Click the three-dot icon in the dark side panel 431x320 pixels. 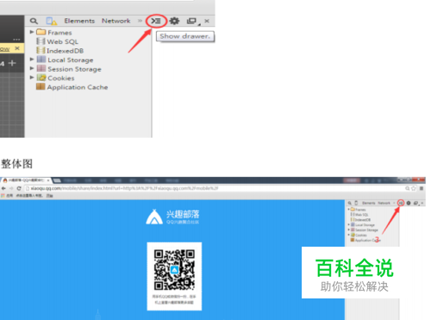16,40
